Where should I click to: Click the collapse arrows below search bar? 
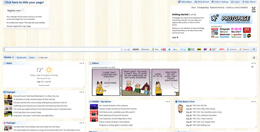point(254,58)
